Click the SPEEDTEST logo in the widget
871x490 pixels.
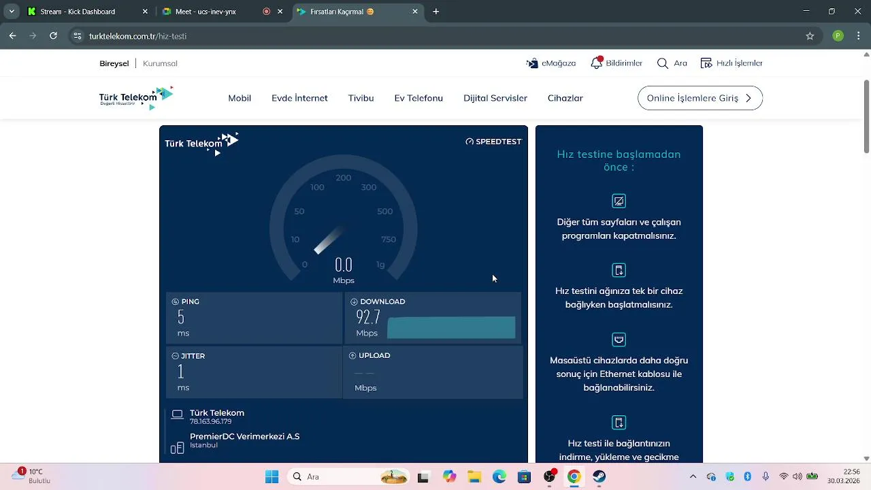pyautogui.click(x=493, y=142)
